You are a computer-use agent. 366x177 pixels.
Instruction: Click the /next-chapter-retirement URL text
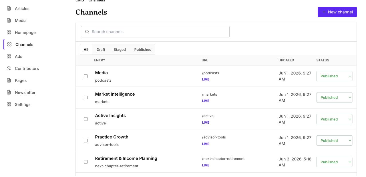pyautogui.click(x=223, y=159)
